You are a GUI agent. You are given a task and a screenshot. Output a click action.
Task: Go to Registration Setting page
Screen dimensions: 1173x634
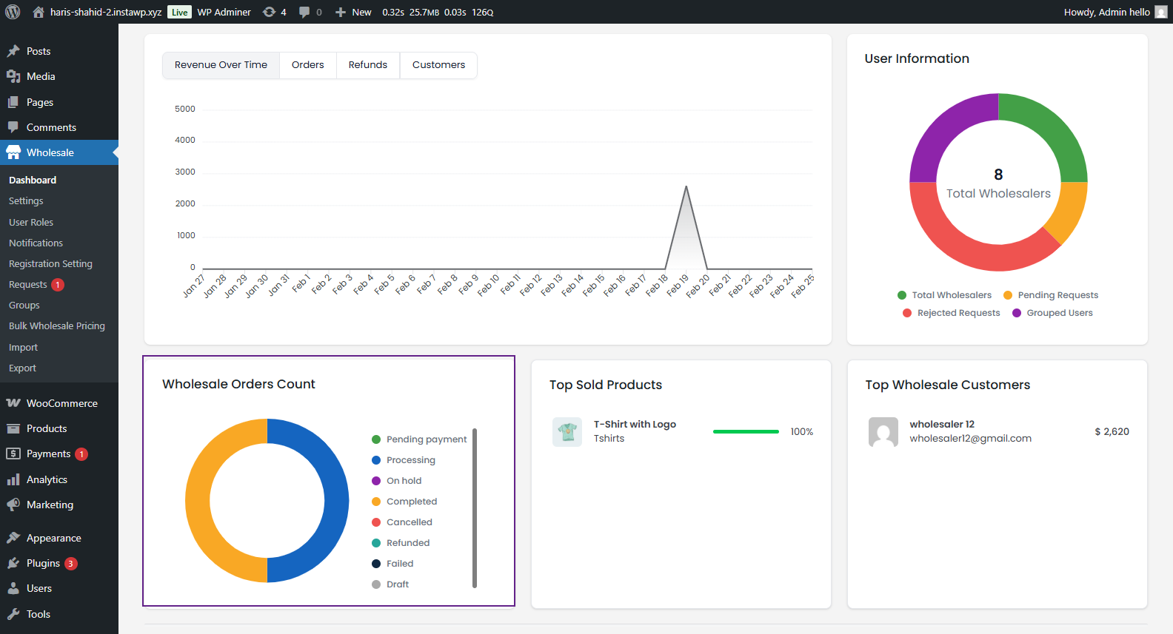tap(50, 263)
